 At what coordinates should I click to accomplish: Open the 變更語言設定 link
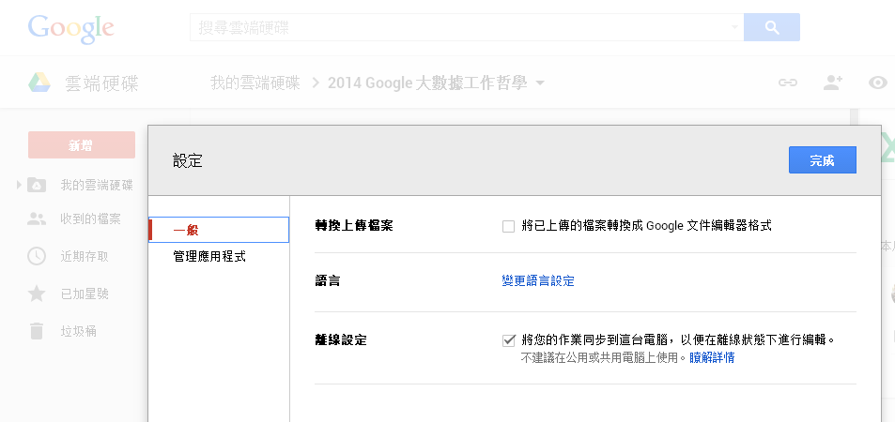point(538,280)
